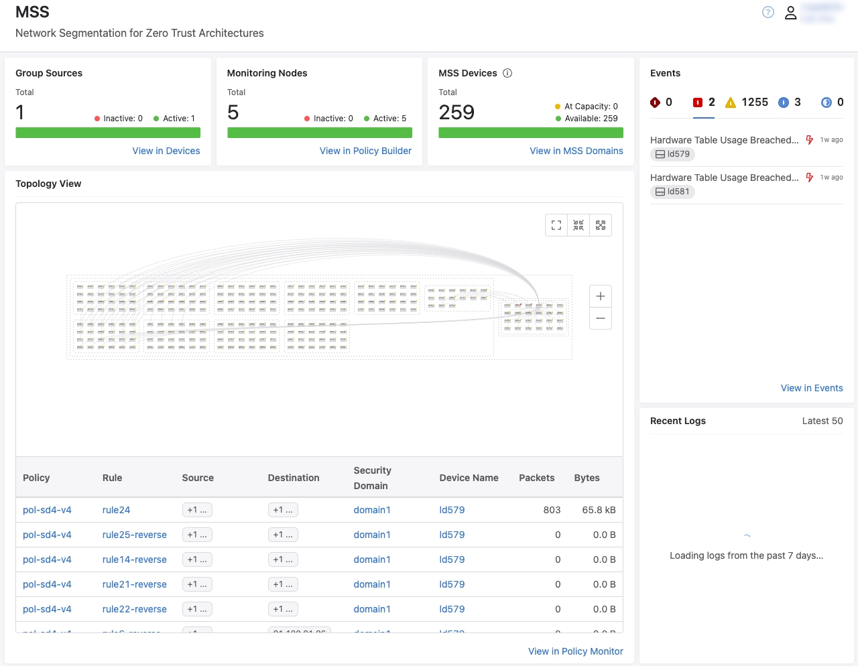The height and width of the screenshot is (666, 858).
Task: Click the collapse all topology groups icon
Action: (578, 225)
